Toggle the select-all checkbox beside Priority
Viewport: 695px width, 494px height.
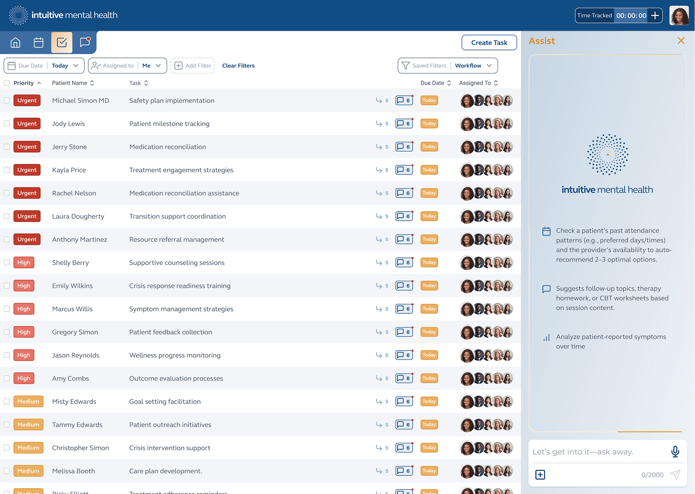coord(7,83)
